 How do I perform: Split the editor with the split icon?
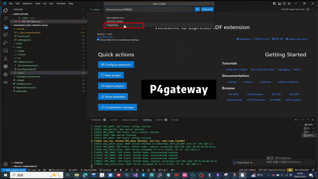click(x=308, y=9)
